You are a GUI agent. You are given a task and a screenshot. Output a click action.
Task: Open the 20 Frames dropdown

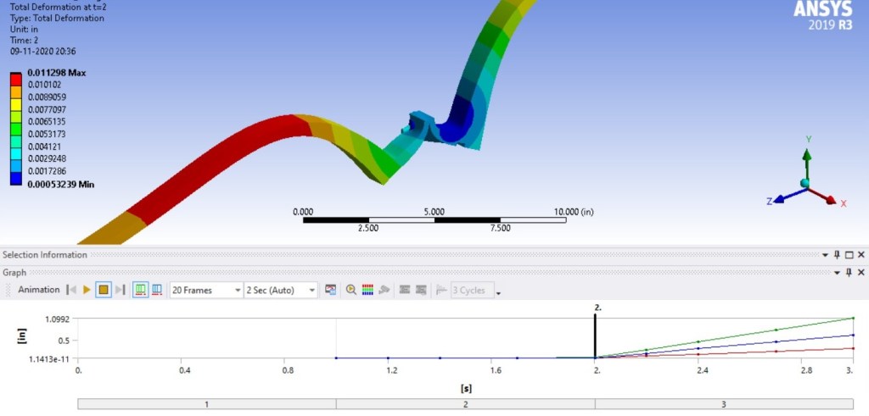206,290
